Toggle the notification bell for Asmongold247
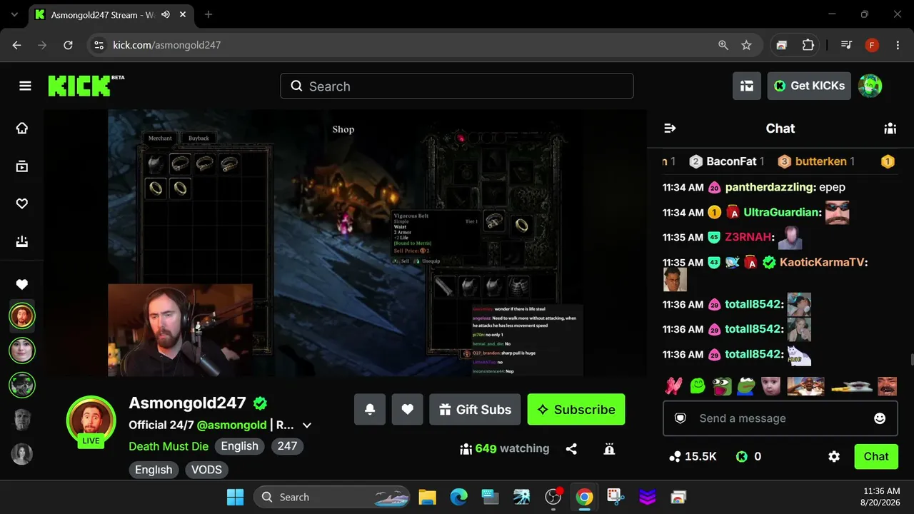Image resolution: width=914 pixels, height=514 pixels. click(370, 410)
